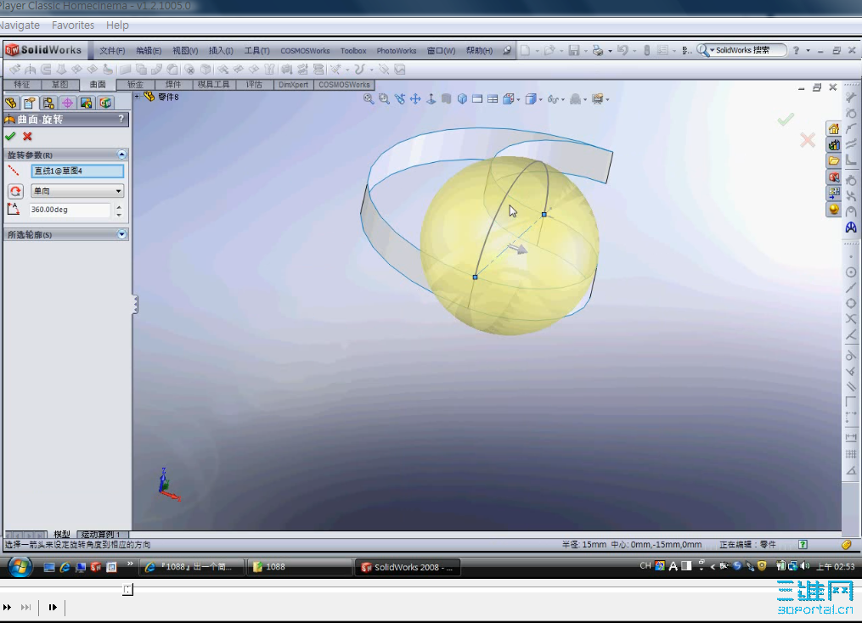
Task: Click the reverse direction button
Action: click(15, 191)
